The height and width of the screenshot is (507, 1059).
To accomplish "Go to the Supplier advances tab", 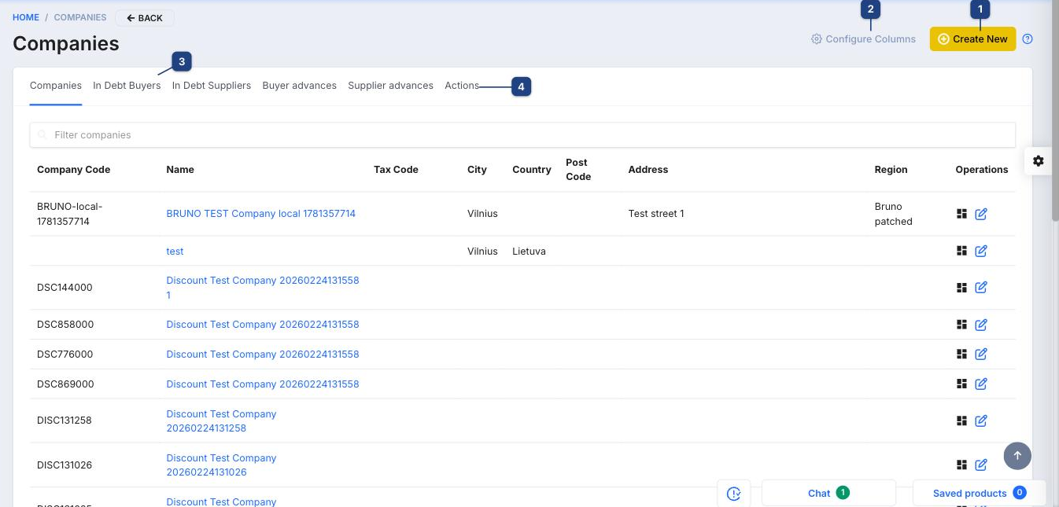I will point(391,86).
